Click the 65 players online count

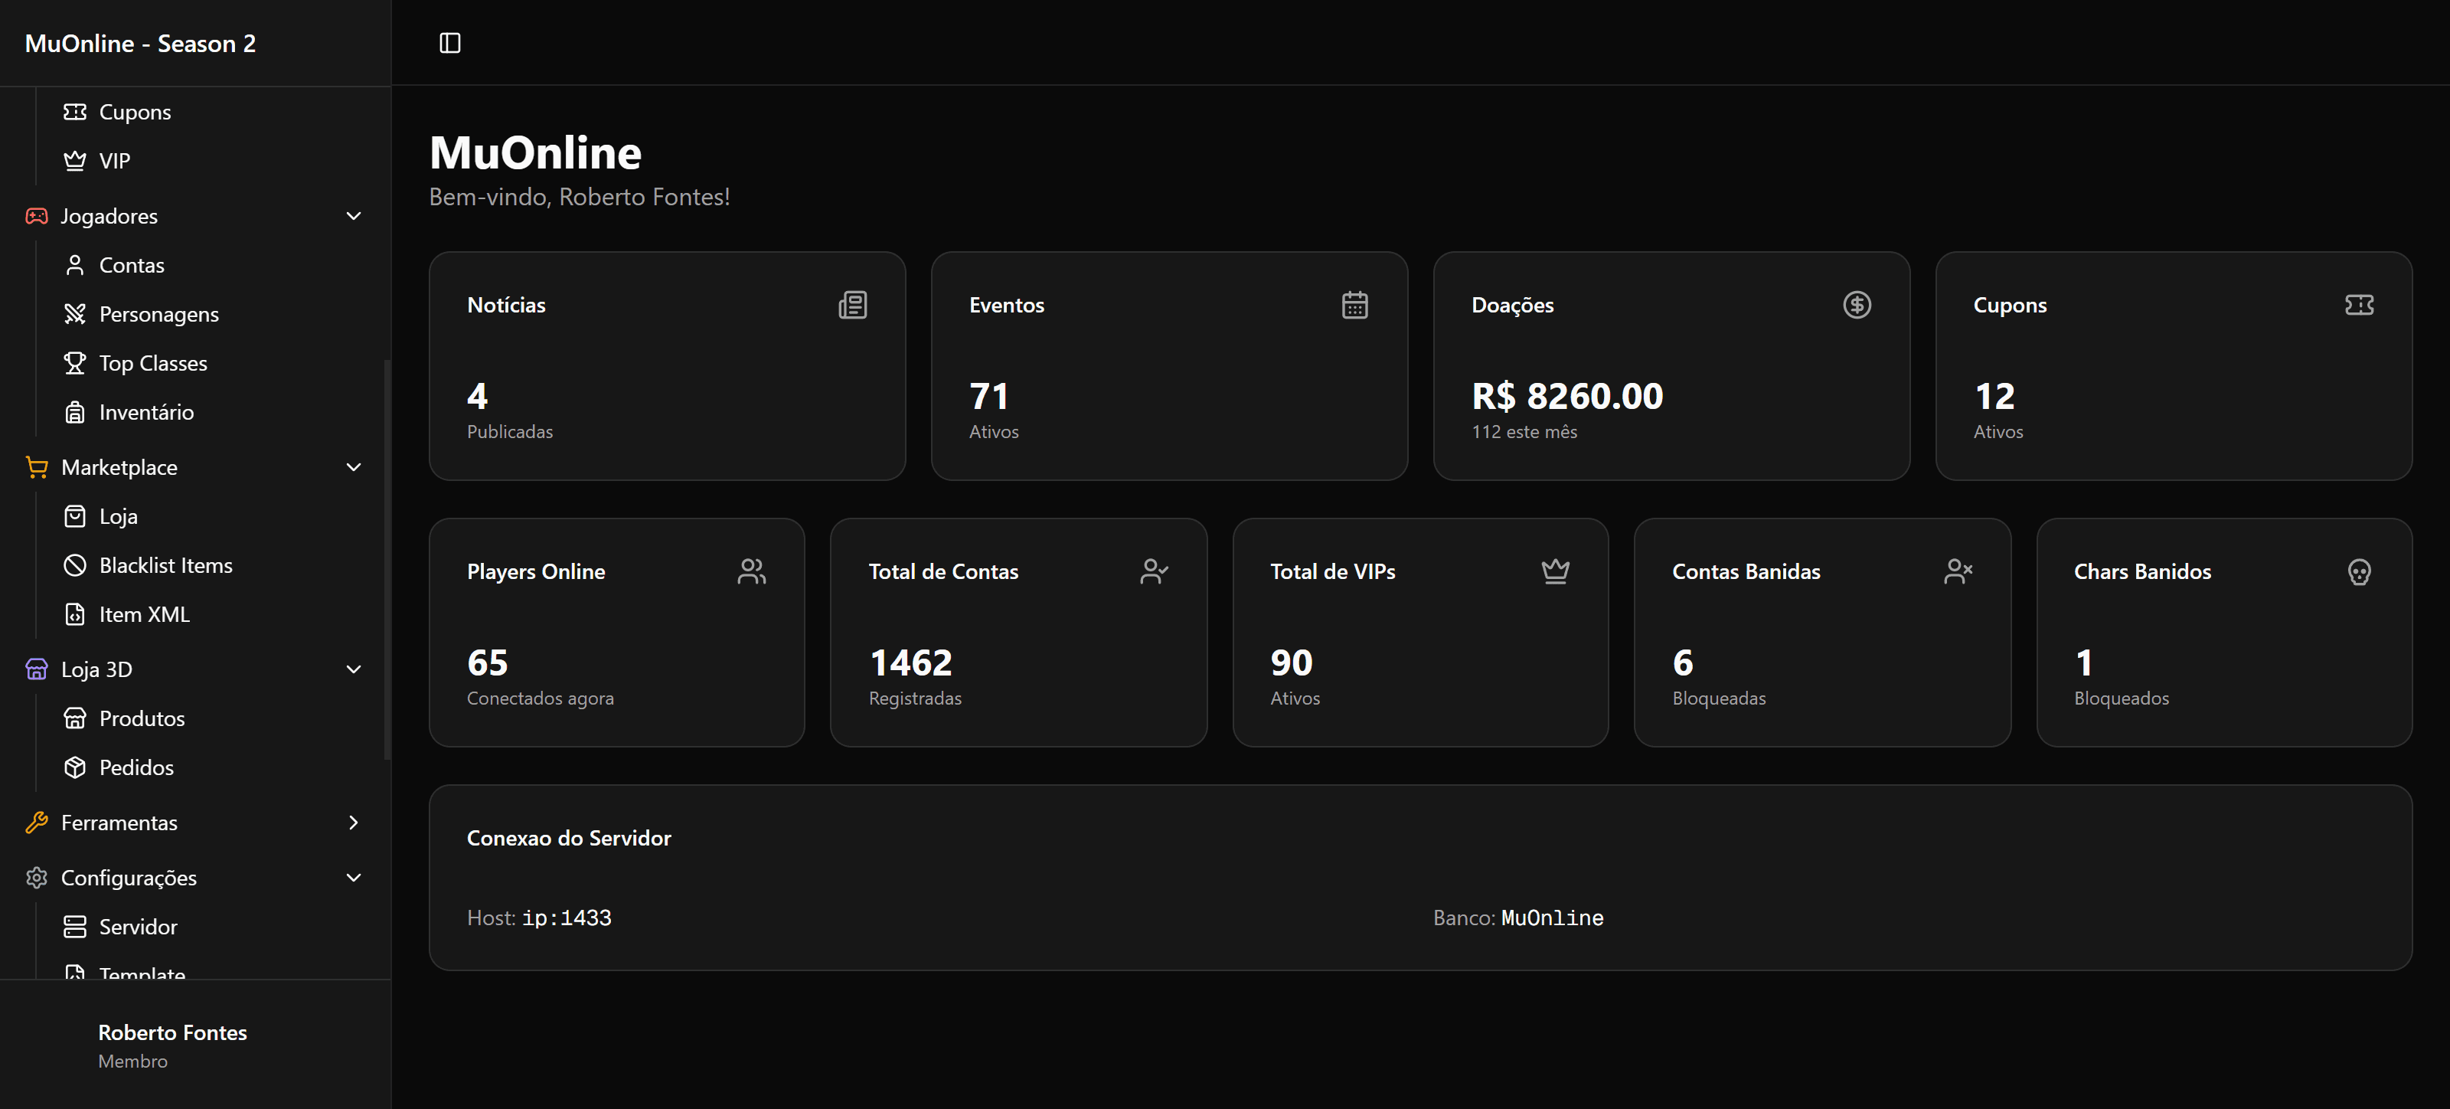(x=488, y=662)
